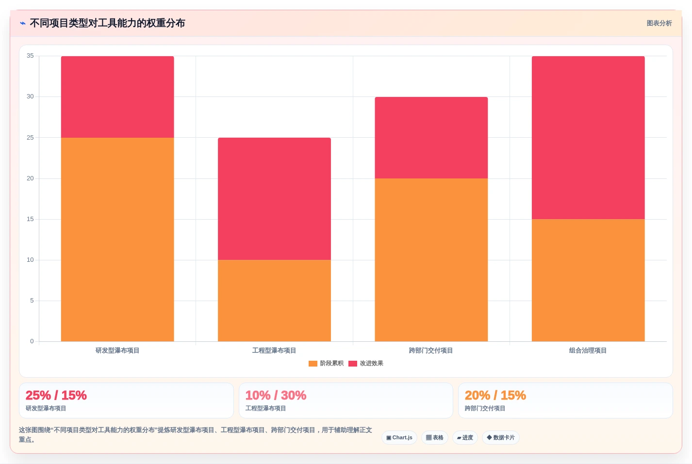Screen dimensions: 692x464
Task: Open the 10% / 30% 工程型瀑布项目 card
Action: pyautogui.click(x=346, y=400)
